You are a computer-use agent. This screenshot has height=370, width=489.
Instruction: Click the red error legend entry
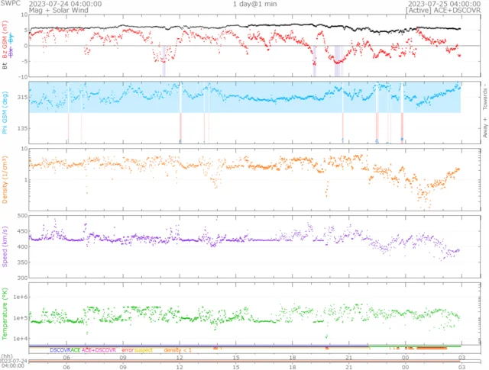pyautogui.click(x=128, y=349)
